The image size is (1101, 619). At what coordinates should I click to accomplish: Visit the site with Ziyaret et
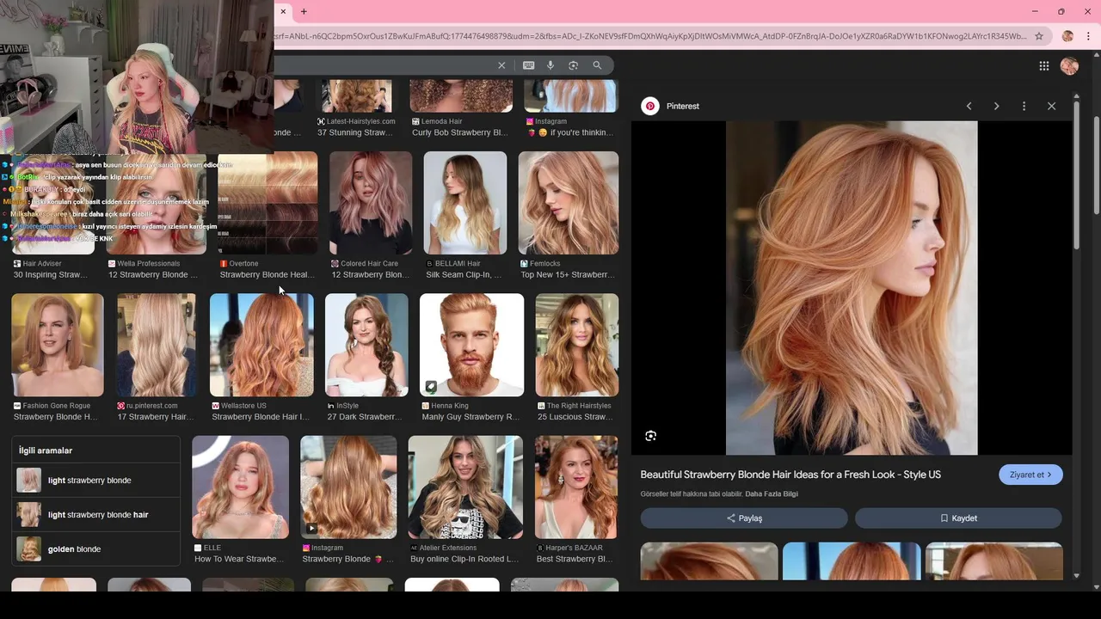coord(1030,475)
